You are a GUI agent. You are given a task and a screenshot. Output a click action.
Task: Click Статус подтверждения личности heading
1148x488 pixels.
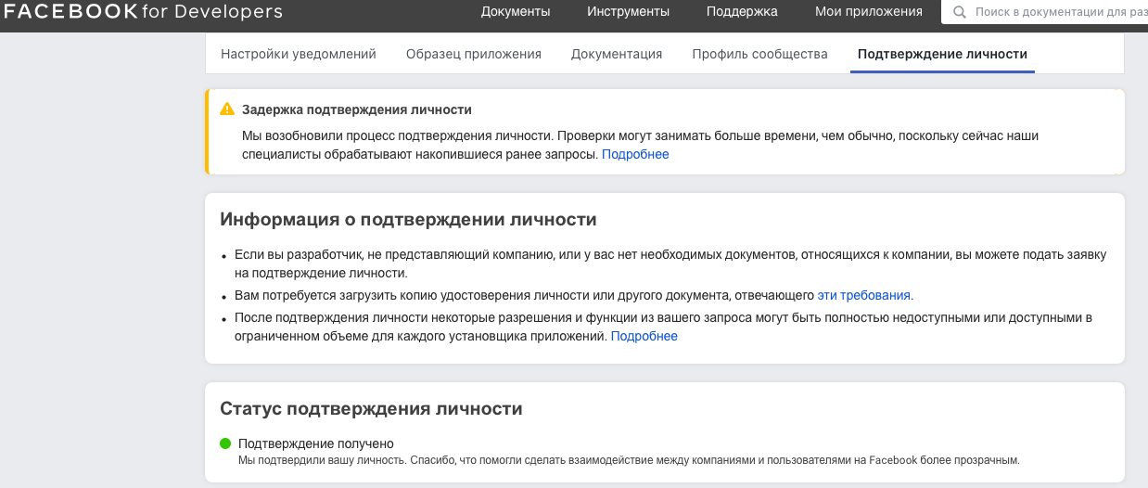click(371, 408)
